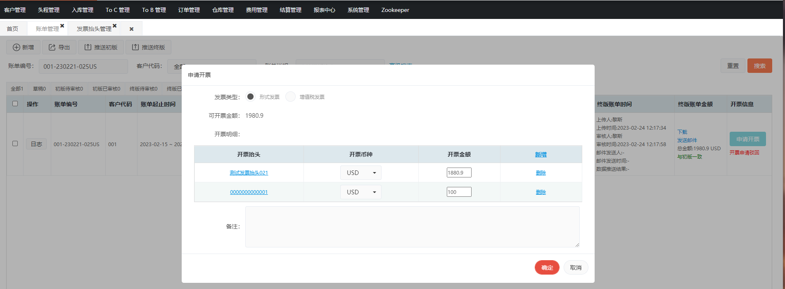The height and width of the screenshot is (289, 785).
Task: Open the 头程管理 menu
Action: click(49, 10)
